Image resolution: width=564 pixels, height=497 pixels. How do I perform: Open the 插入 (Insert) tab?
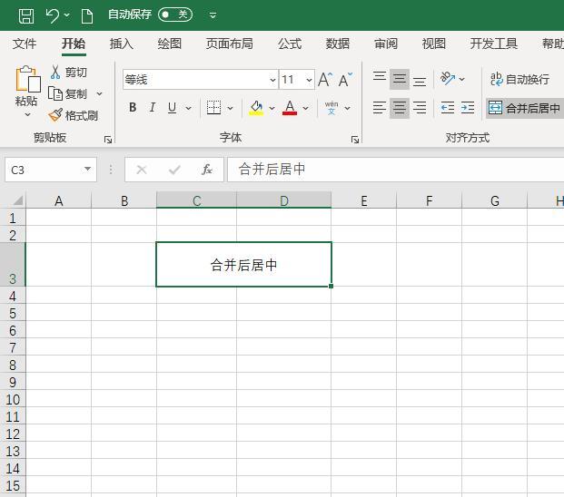click(x=121, y=44)
